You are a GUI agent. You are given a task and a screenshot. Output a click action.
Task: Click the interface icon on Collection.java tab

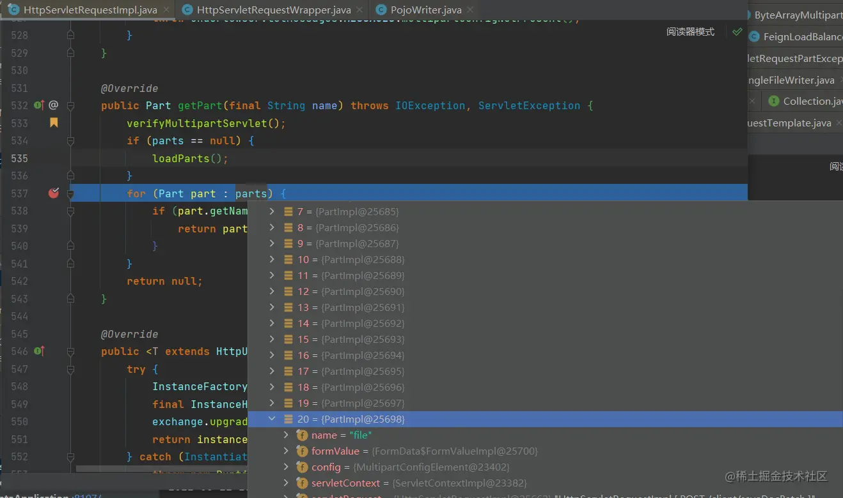(774, 101)
